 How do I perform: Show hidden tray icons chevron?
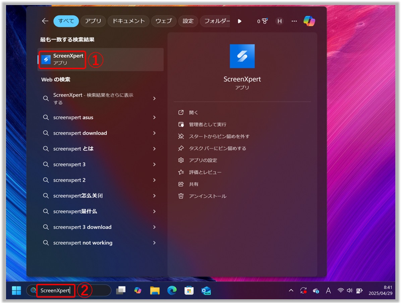click(291, 291)
